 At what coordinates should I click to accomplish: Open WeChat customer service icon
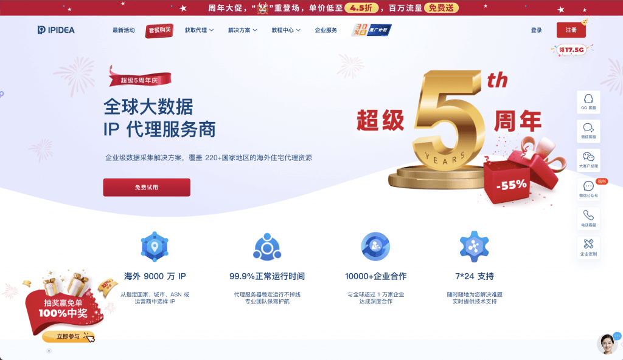coord(588,131)
